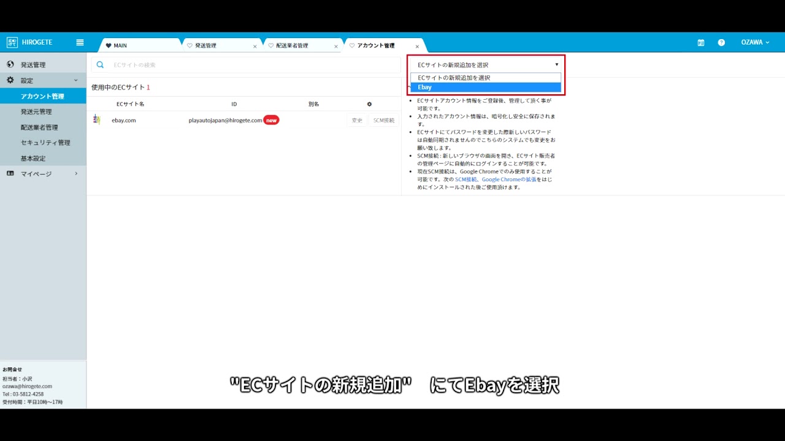
Task: Choose the ECサイトの新規追加を選択 list option
Action: pyautogui.click(x=486, y=78)
